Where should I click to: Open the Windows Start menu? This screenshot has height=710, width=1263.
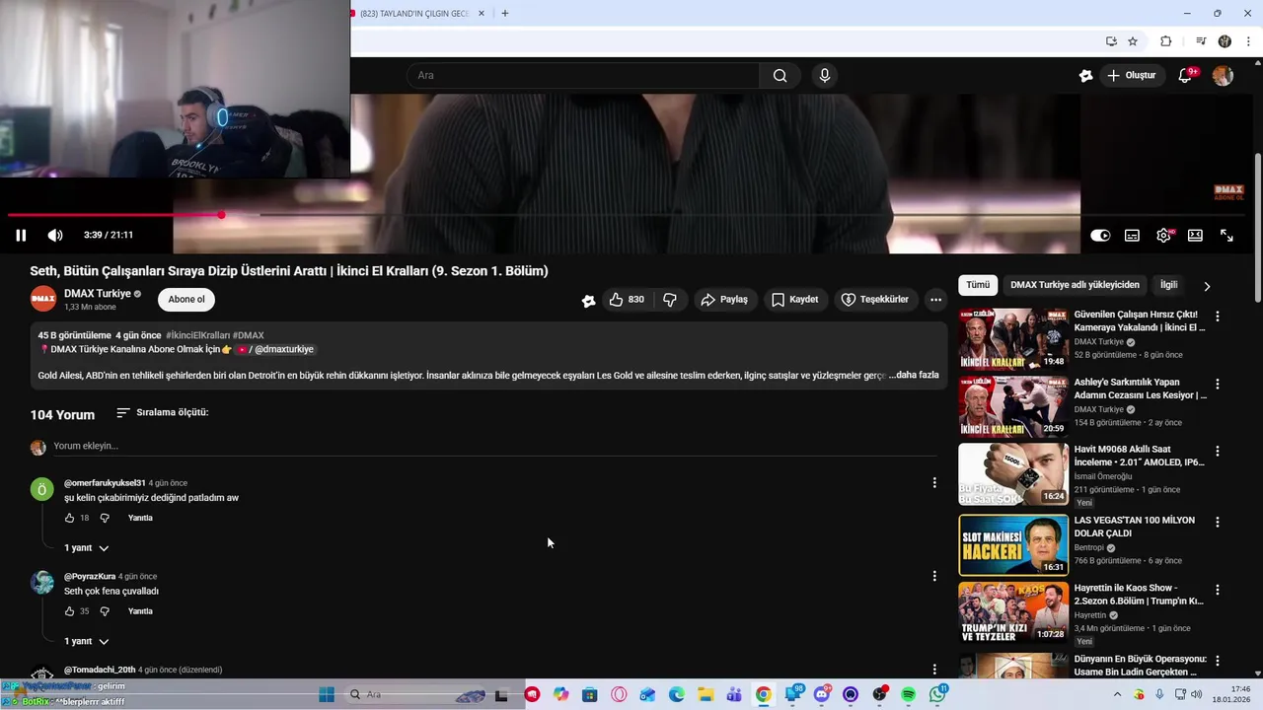click(x=327, y=695)
